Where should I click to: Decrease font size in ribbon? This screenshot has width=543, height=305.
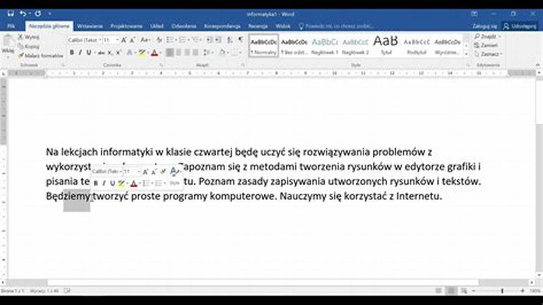tap(132, 40)
